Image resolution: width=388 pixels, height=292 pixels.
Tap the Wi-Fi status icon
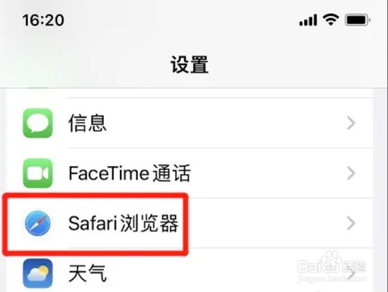(x=331, y=20)
